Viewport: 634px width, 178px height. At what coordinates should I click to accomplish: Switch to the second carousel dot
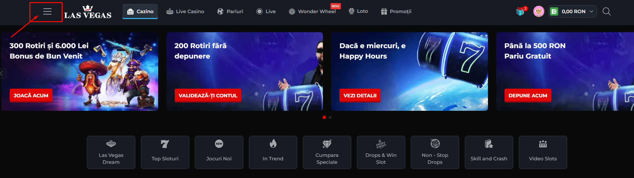[x=330, y=117]
